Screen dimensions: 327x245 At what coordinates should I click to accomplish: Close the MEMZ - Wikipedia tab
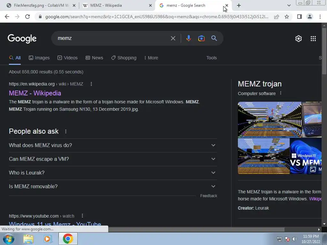tap(150, 5)
